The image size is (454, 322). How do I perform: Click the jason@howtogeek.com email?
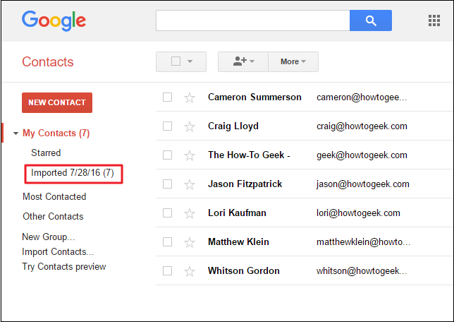pyautogui.click(x=363, y=184)
